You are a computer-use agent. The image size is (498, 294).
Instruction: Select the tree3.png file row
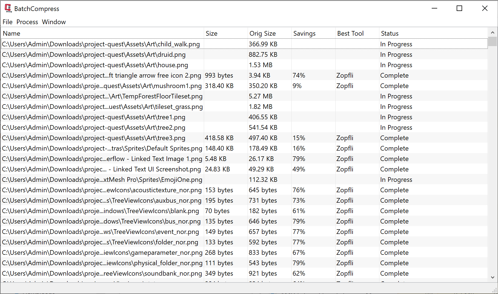(x=93, y=138)
